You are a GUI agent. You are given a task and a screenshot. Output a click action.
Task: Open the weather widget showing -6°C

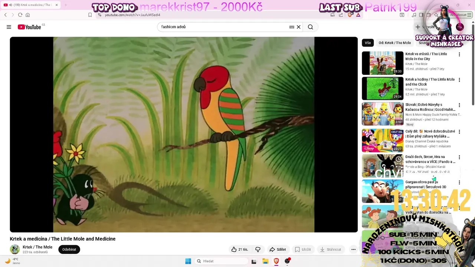coord(13,261)
